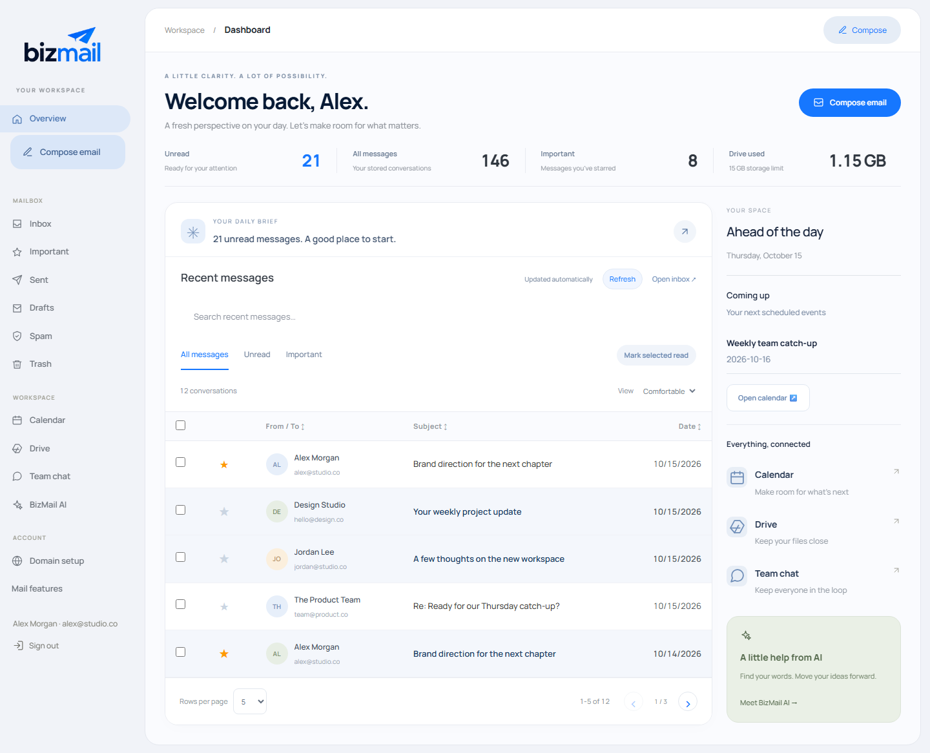
Task: Sort by Date column
Action: coord(690,426)
